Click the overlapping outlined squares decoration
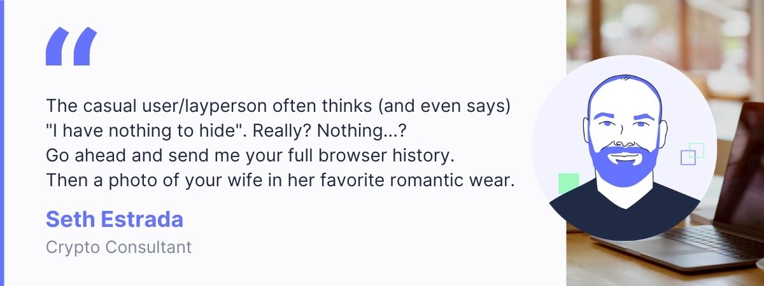This screenshot has width=764, height=286. [692, 154]
